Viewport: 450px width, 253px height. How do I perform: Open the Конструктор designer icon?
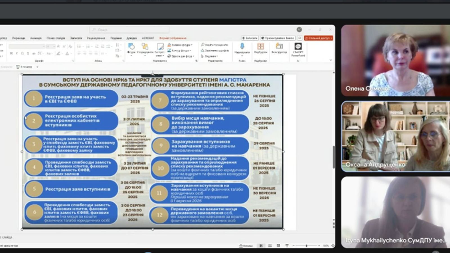coord(279,46)
